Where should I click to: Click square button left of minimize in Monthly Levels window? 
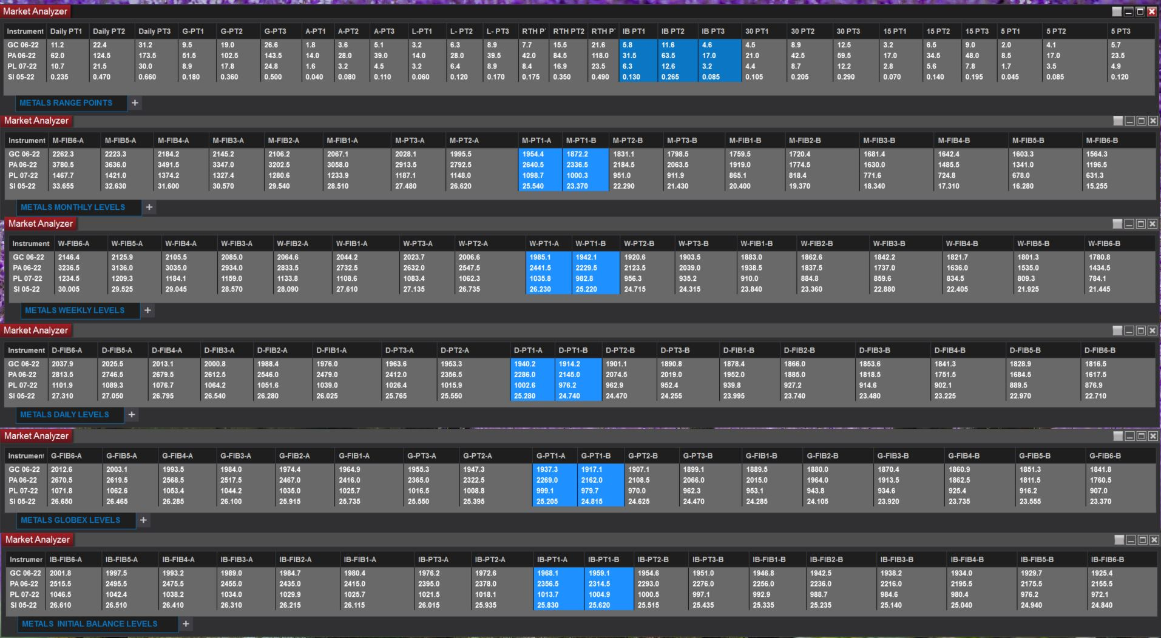tap(1118, 121)
